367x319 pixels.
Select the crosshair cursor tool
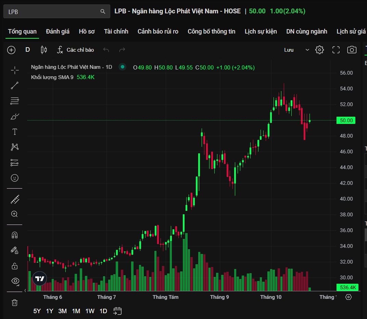pos(15,70)
